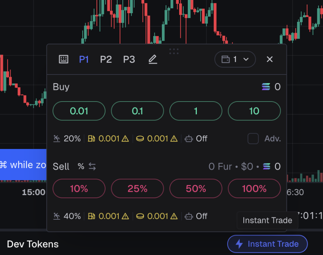The width and height of the screenshot is (323, 255).
Task: Expand the chevron beside the wallet count
Action: point(246,59)
